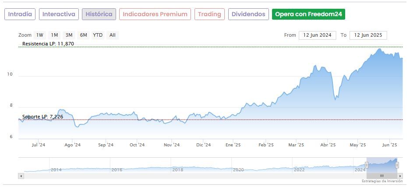Select the 1W zoom range
This screenshot has width=410, height=187.
pyautogui.click(x=40, y=35)
